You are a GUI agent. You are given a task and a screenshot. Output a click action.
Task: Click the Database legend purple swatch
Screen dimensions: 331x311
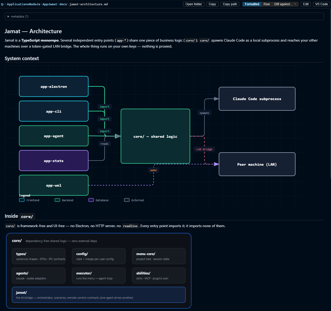tap(91, 200)
